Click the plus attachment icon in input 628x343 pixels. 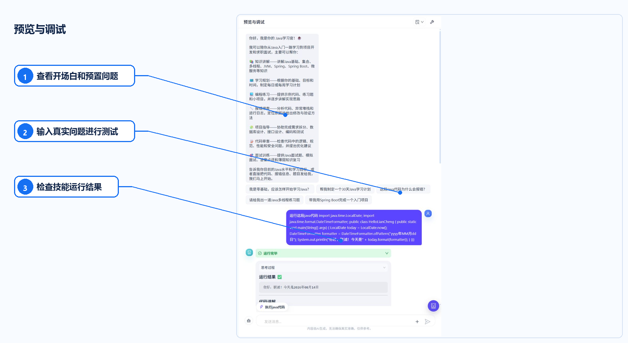(417, 322)
